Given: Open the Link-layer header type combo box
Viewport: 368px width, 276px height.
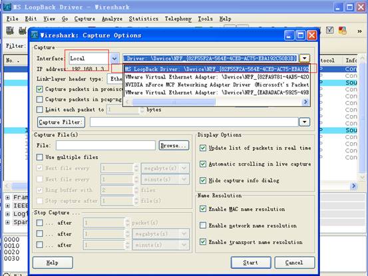Looking at the screenshot, I should point(115,78).
